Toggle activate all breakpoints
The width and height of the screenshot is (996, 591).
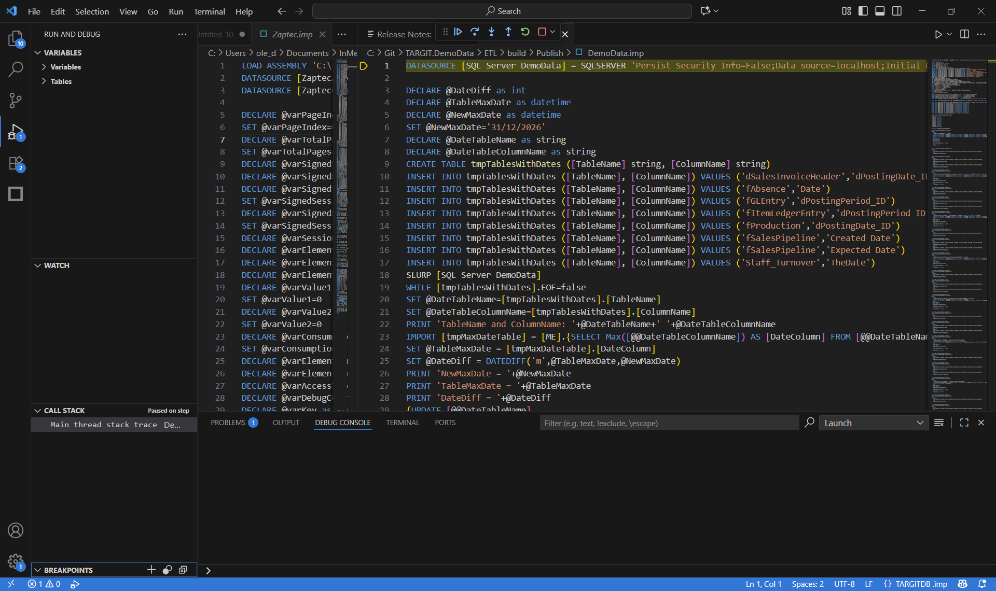click(167, 570)
